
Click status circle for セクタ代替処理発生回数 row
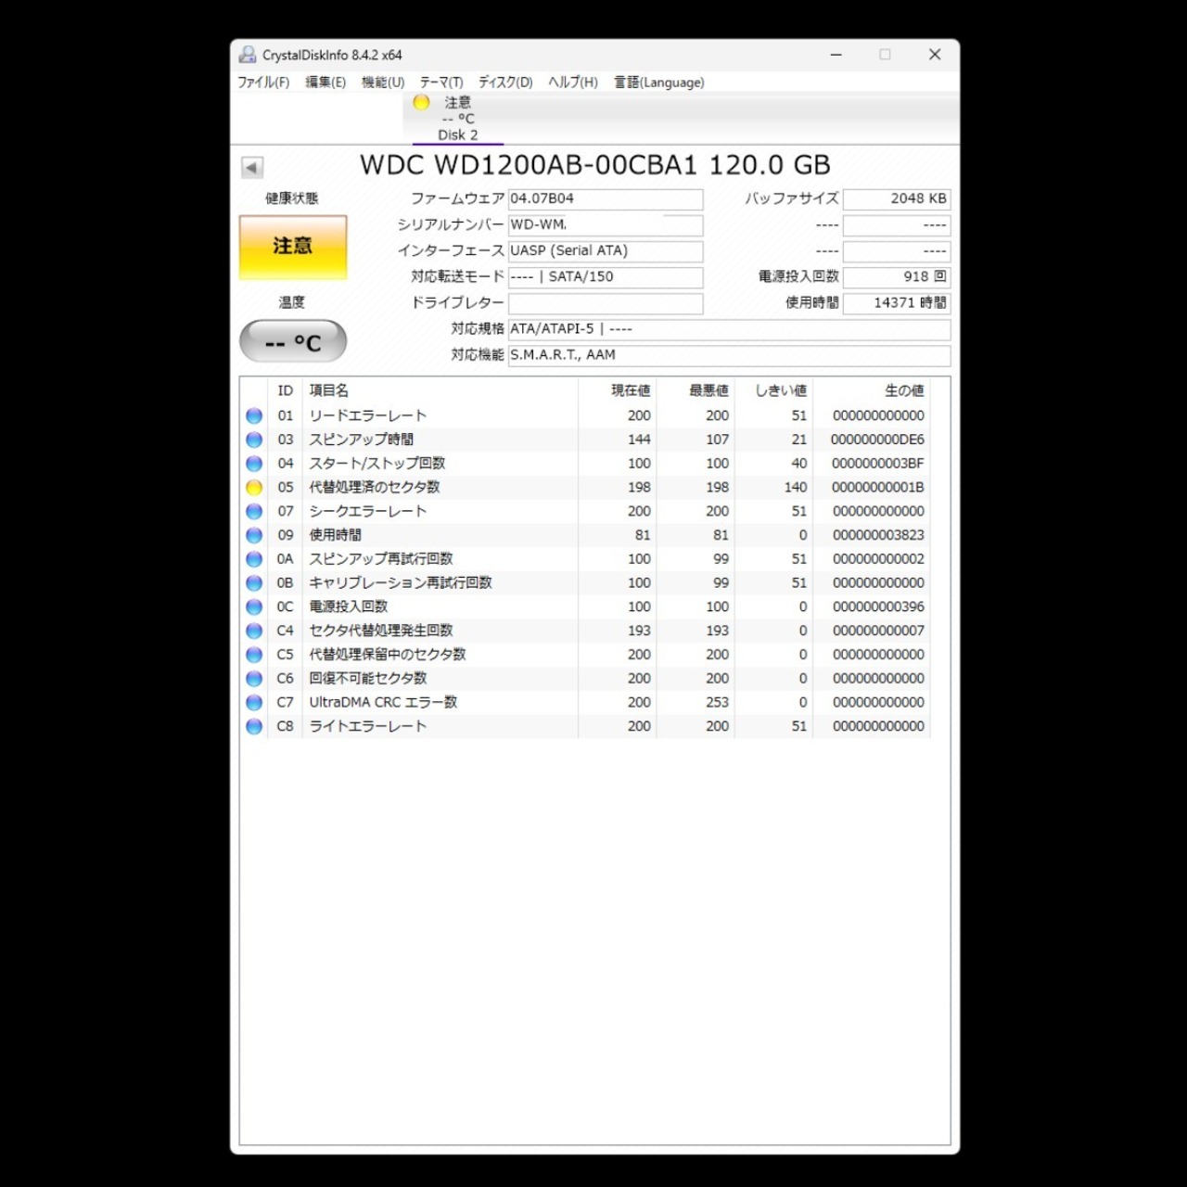(254, 631)
